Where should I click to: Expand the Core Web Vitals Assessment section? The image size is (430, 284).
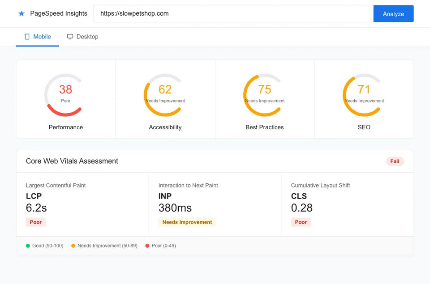coord(71,161)
